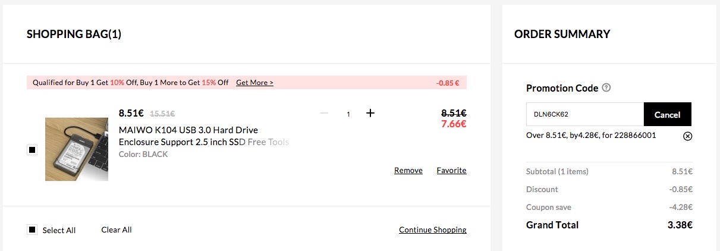Click the Select All label text
This screenshot has height=251, width=720.
tap(59, 230)
